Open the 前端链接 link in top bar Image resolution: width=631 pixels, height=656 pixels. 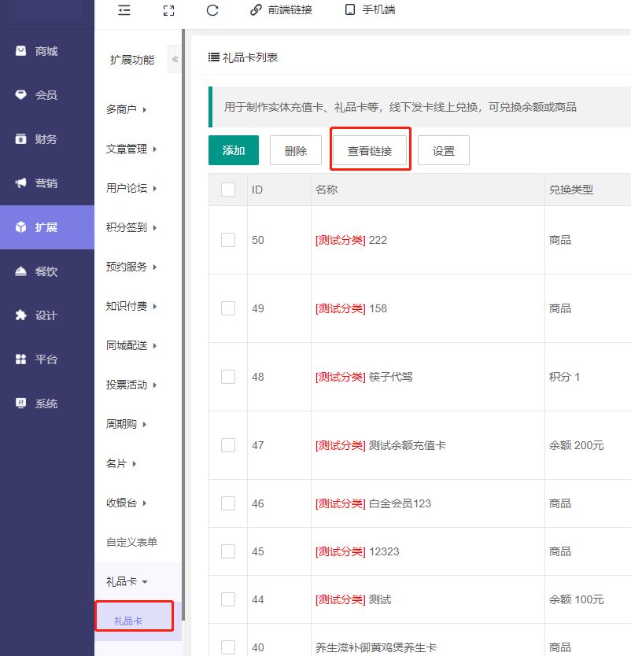coord(281,10)
